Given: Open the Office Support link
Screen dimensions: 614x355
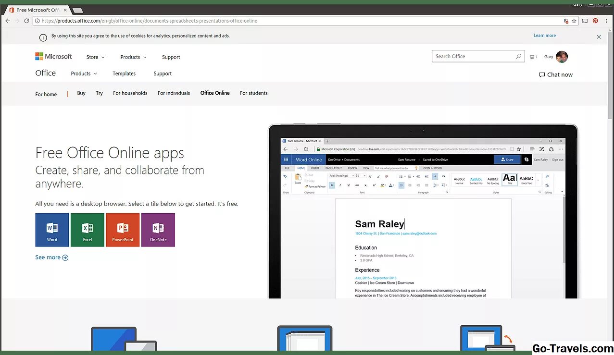Looking at the screenshot, I should click(x=163, y=73).
